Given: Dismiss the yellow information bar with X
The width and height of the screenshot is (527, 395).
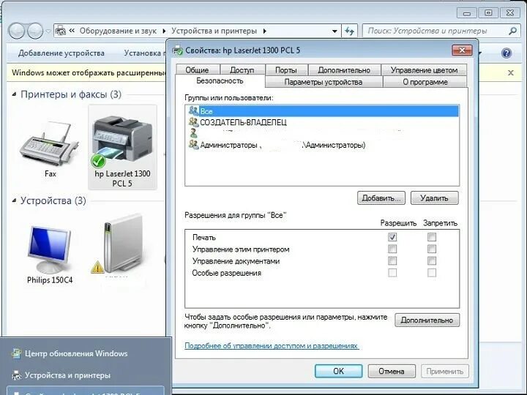Looking at the screenshot, I should tap(511, 72).
